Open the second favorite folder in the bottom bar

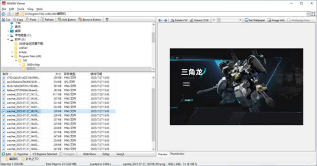click(30, 159)
